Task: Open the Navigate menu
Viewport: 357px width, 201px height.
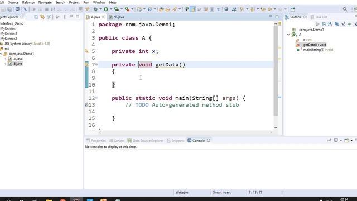Action: (x=45, y=2)
